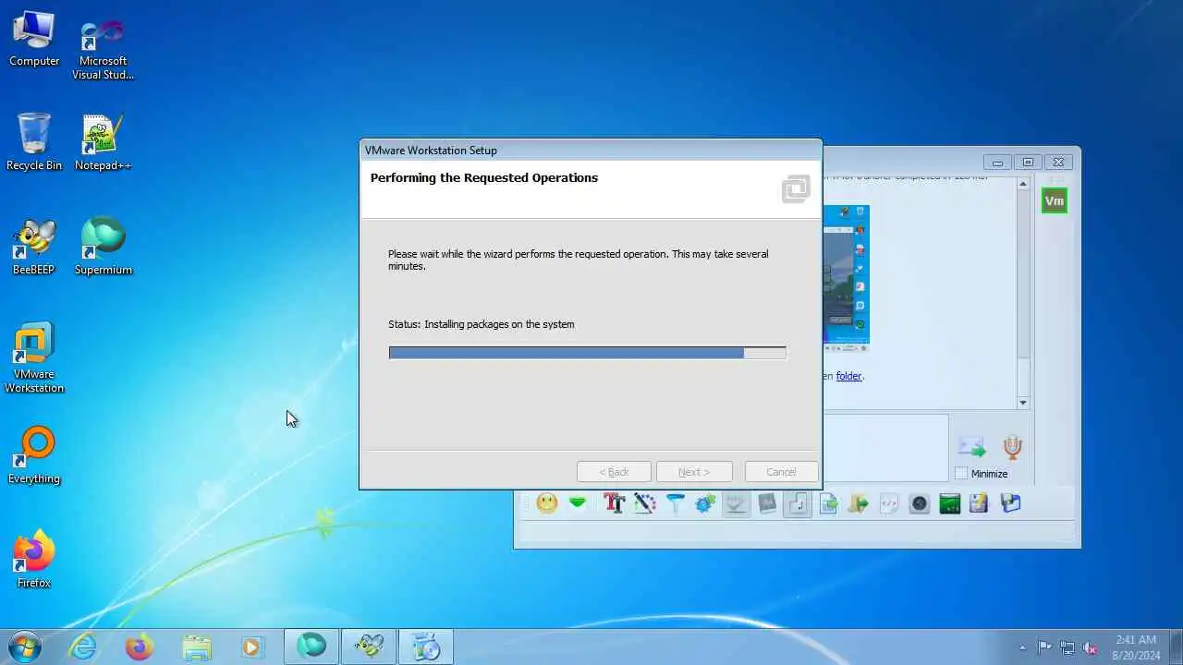Open the Windows Start menu
The image size is (1183, 665).
click(x=25, y=647)
